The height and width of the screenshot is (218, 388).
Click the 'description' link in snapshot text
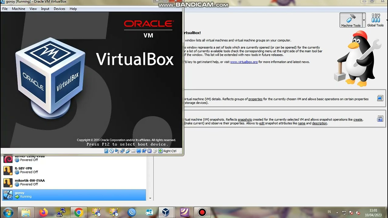pyautogui.click(x=319, y=123)
